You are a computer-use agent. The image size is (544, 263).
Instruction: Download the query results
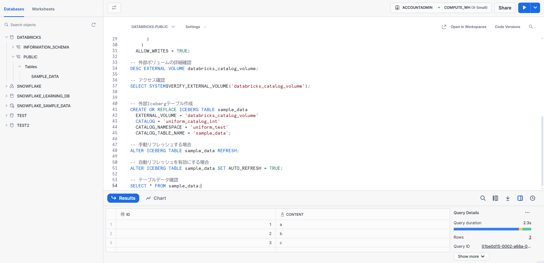pos(508,198)
